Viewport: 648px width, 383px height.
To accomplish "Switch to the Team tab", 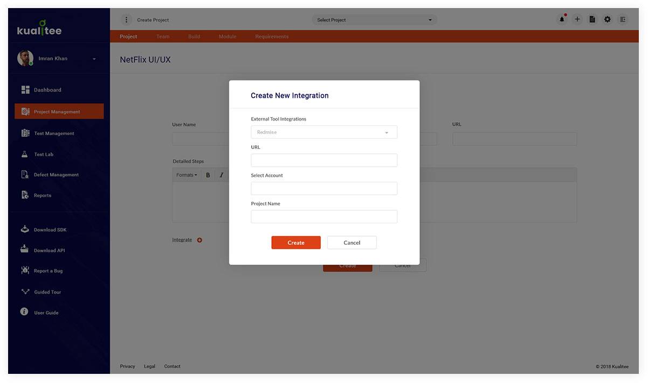I will click(x=163, y=37).
